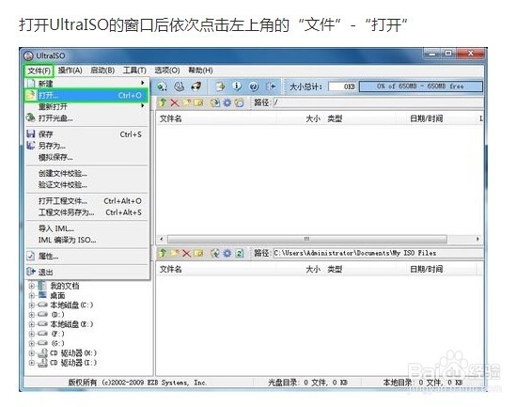Choose 导入 IML... menu entry
The image size is (532, 407).
[86, 228]
